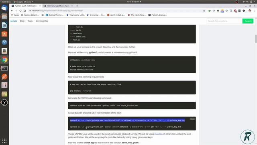Image resolution: width=257 pixels, height=145 pixels.
Task: Click the extension icon with OFF badge
Action: pos(222,11)
